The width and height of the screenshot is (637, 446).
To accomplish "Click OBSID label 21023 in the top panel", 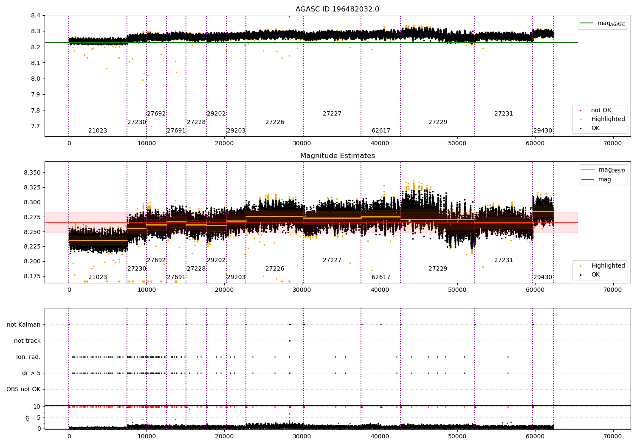I will click(x=98, y=131).
